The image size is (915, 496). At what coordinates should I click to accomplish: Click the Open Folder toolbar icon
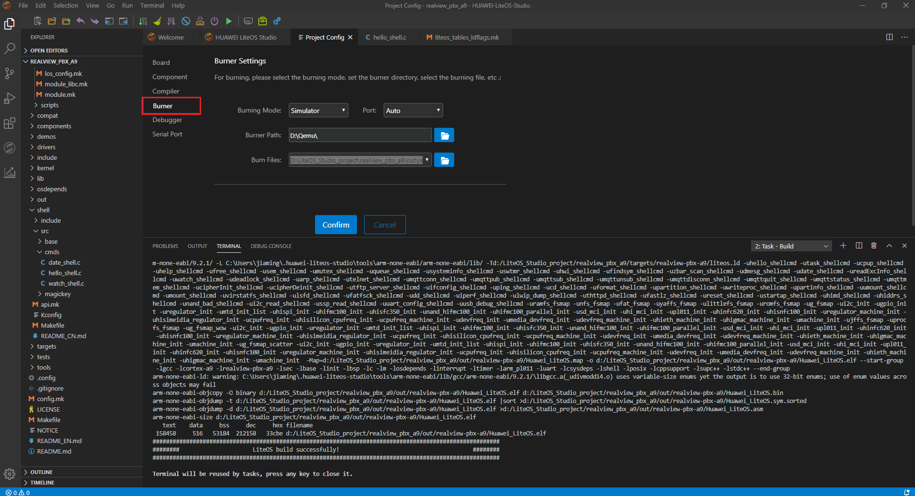tap(52, 21)
